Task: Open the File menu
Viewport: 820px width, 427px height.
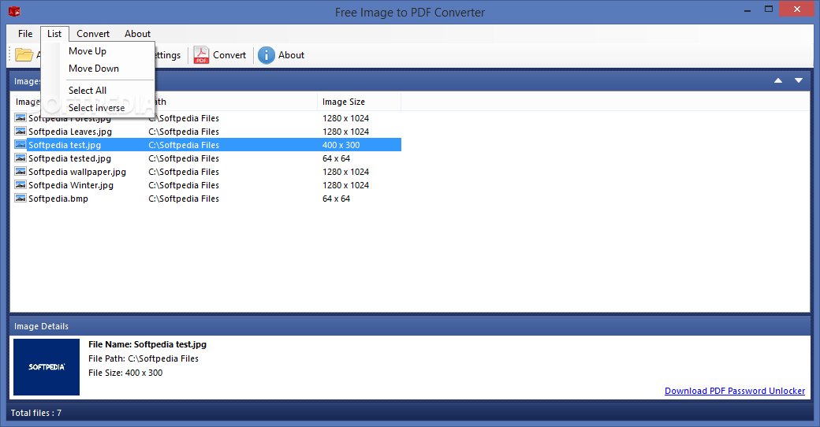Action: point(25,33)
